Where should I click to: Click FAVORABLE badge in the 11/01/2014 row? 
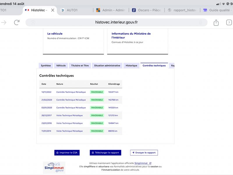click(x=97, y=131)
